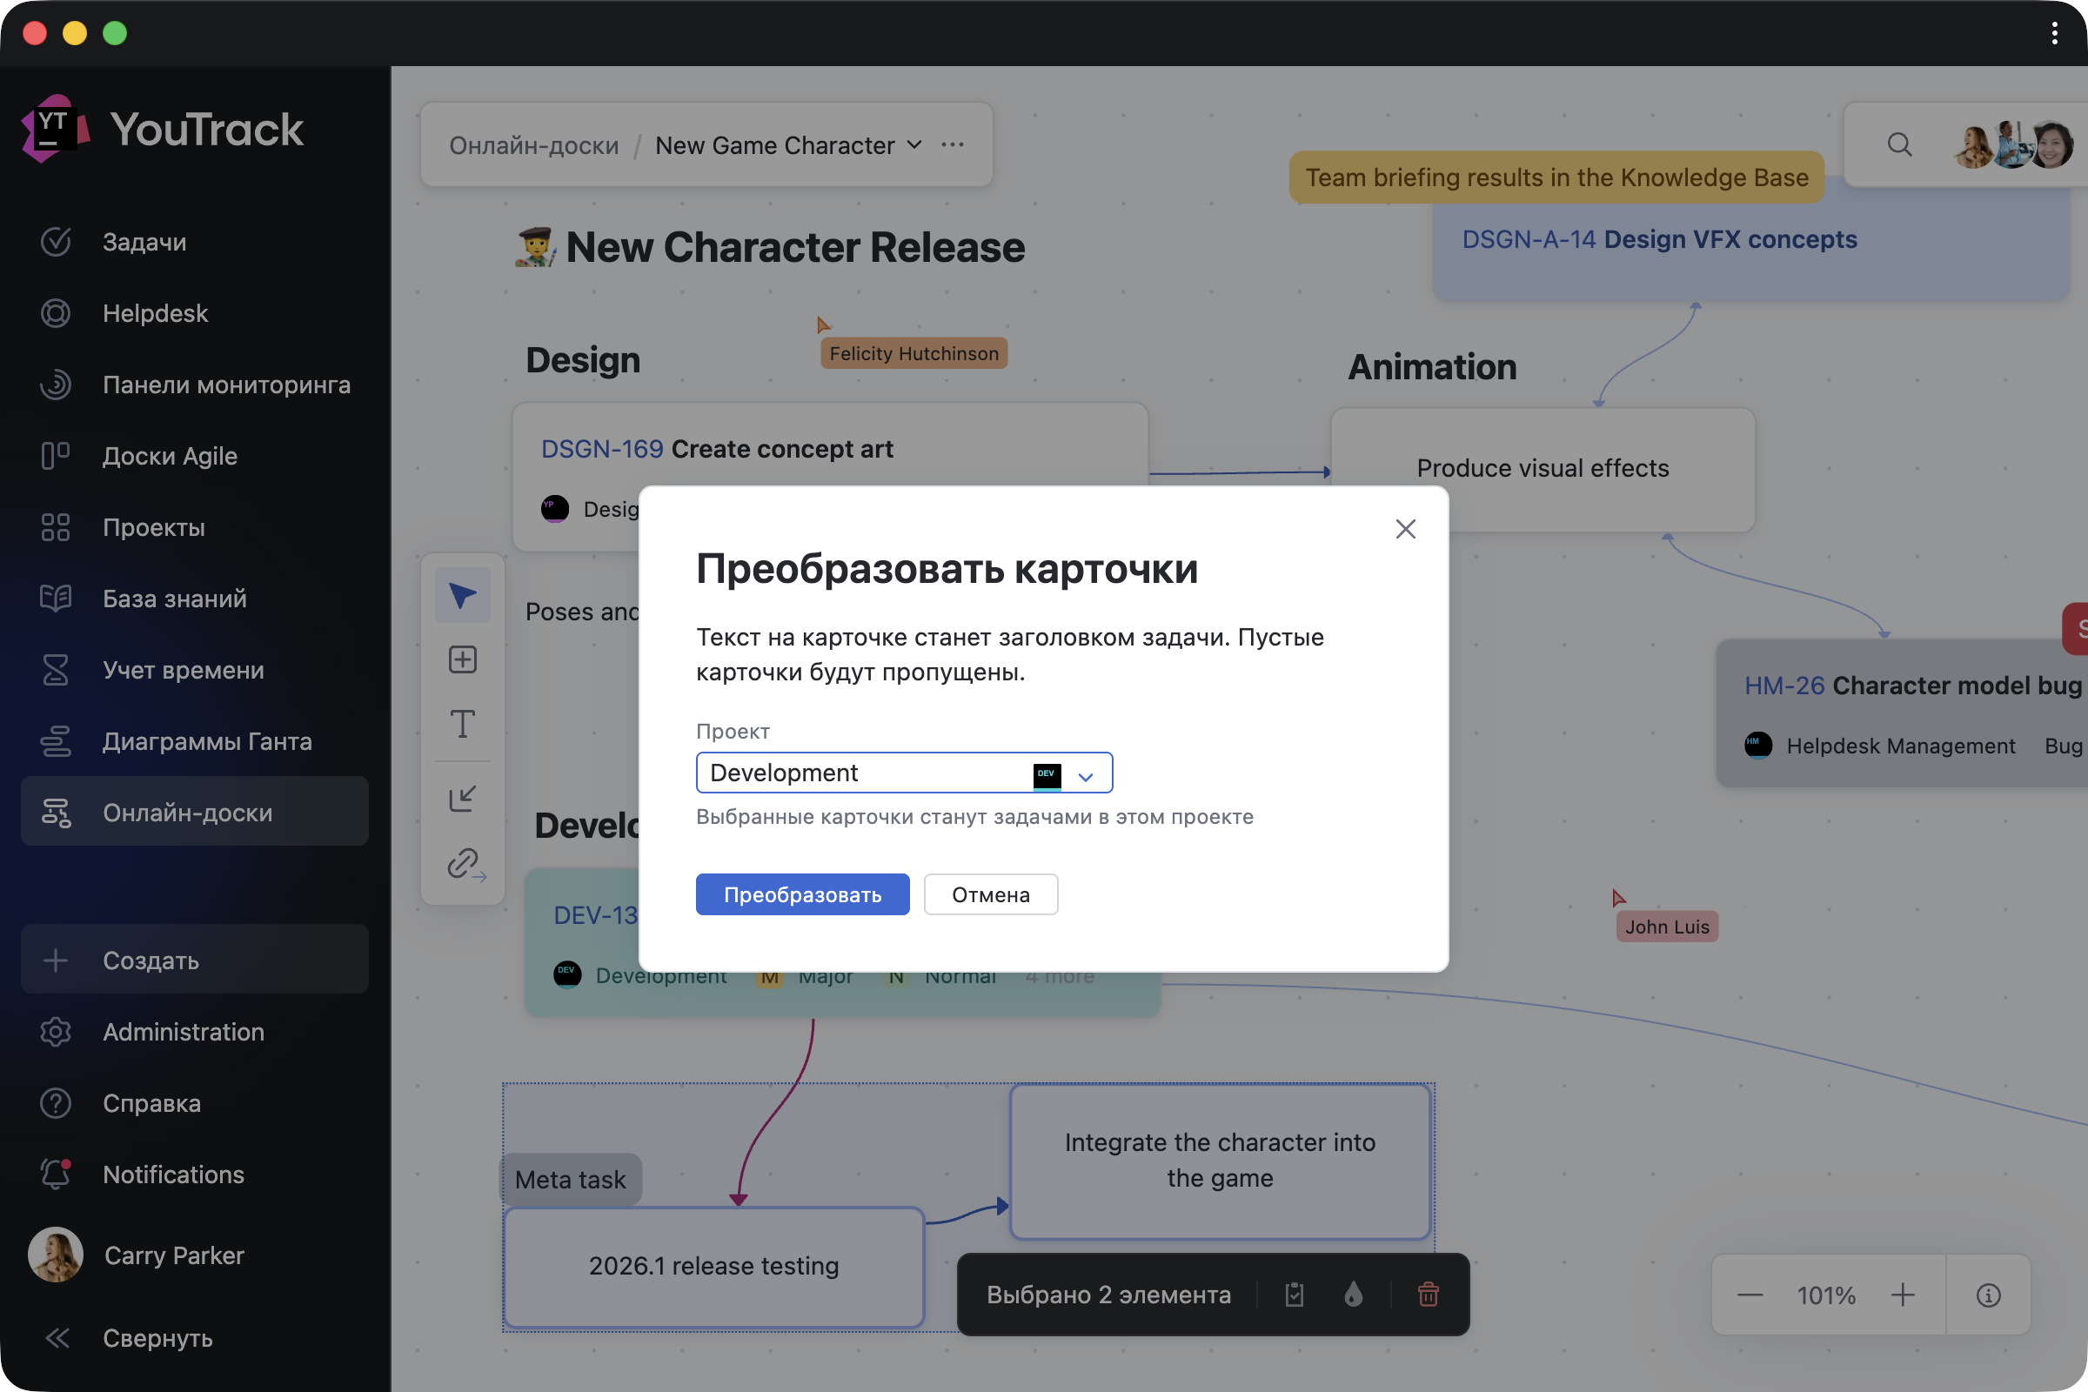This screenshot has width=2088, height=1392.
Task: Select the pointer arrow tool
Action: point(462,595)
